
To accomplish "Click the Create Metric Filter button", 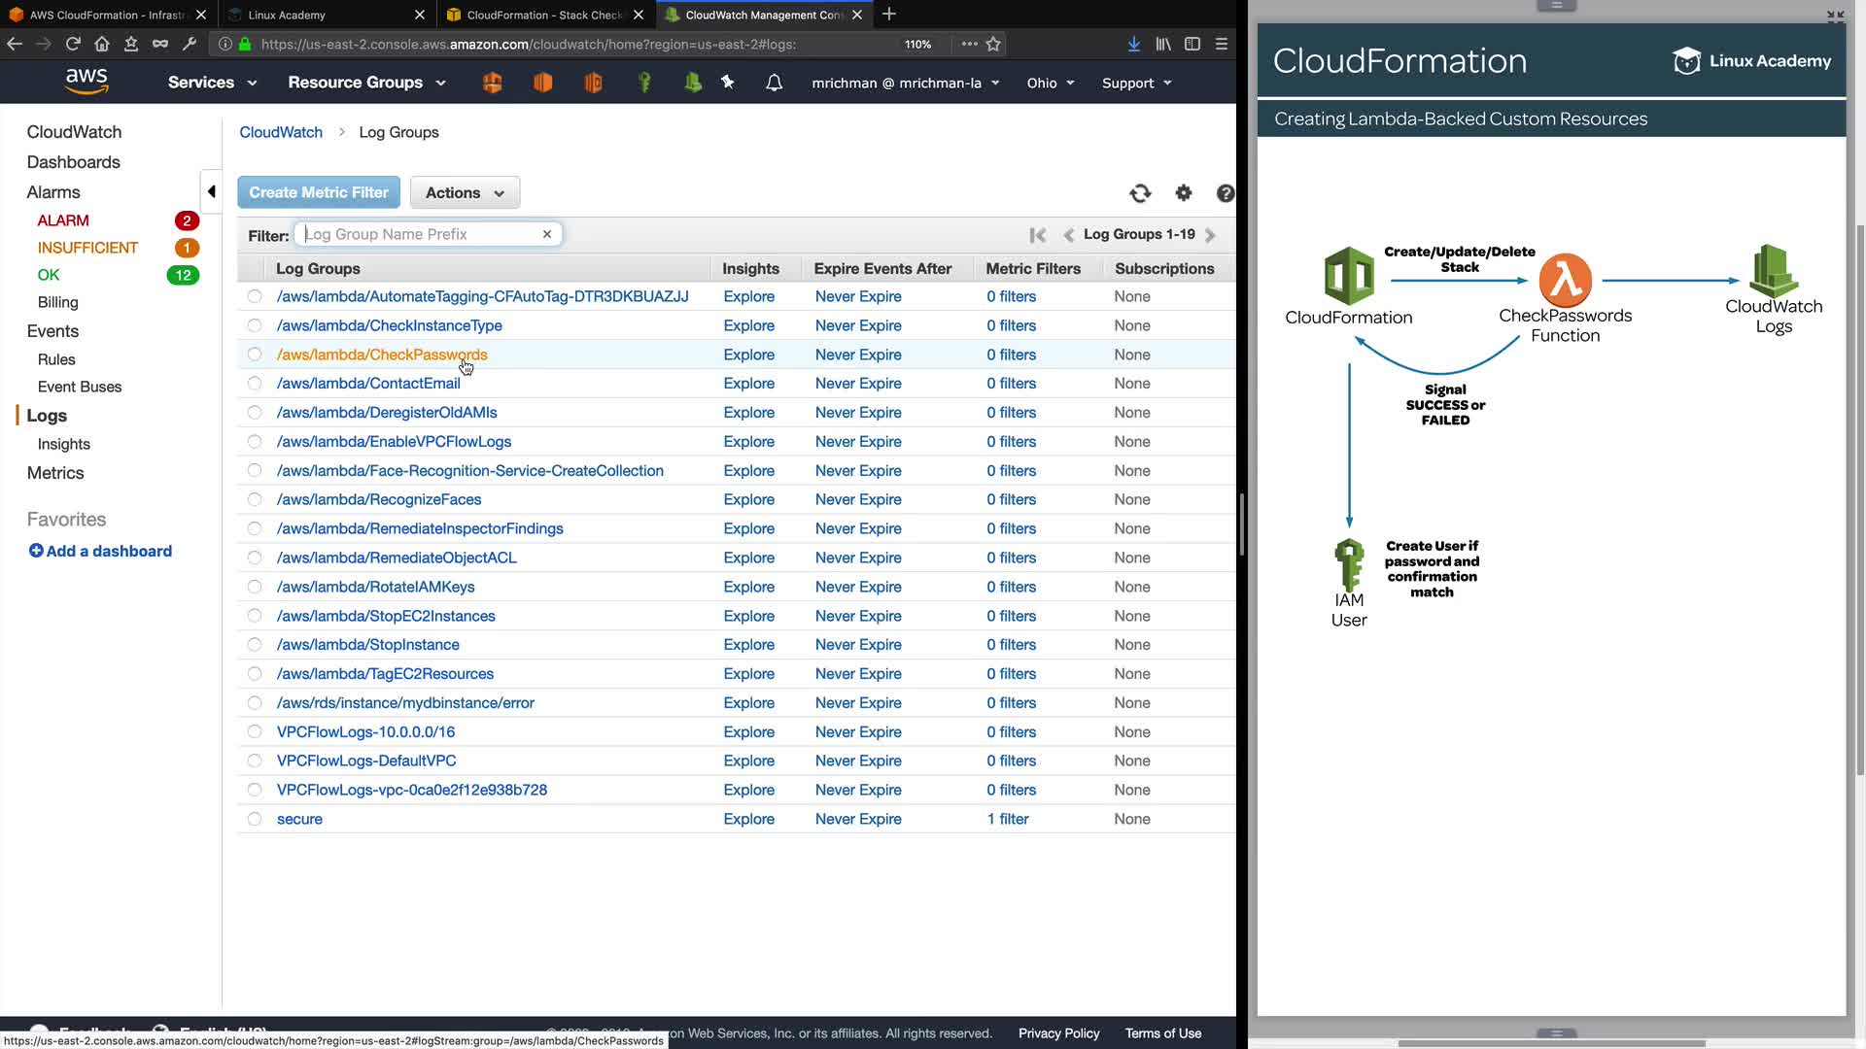I will [x=318, y=192].
